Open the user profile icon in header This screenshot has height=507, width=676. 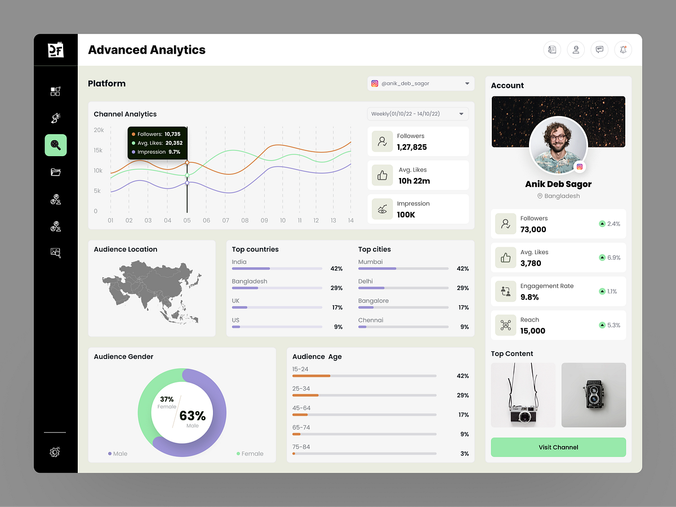click(576, 50)
